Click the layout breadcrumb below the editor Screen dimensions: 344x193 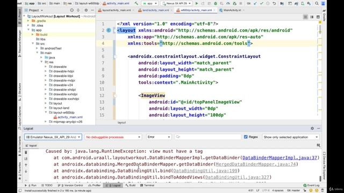point(121,123)
